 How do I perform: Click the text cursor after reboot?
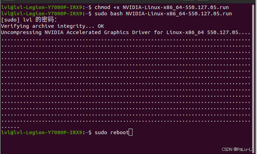[130, 132]
